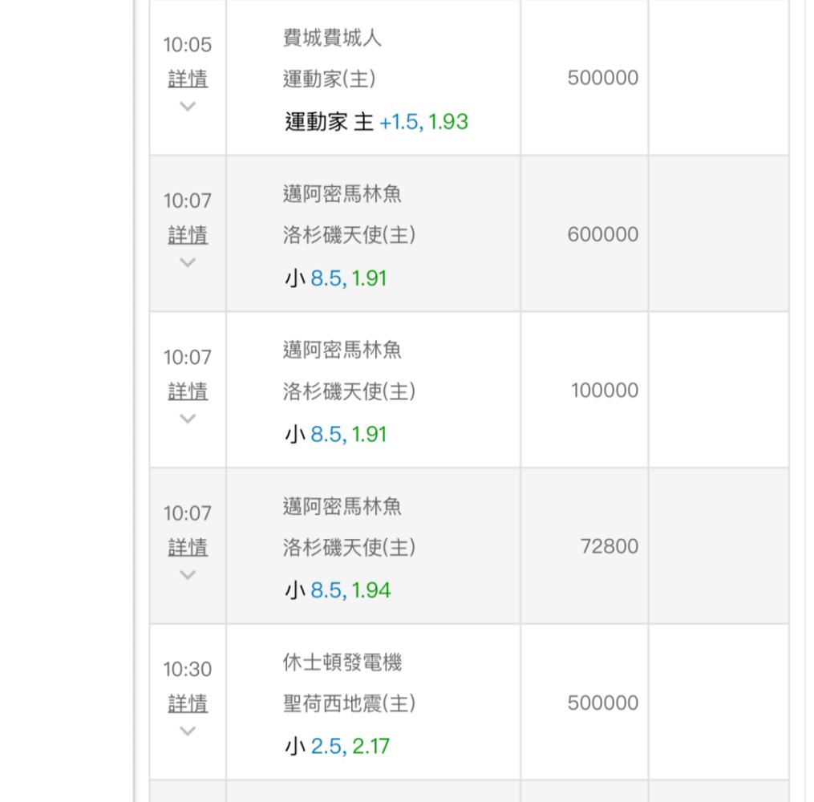This screenshot has height=802, width=814.
Task: Click 小 2.5, 2.17 odds text
Action: click(x=337, y=747)
